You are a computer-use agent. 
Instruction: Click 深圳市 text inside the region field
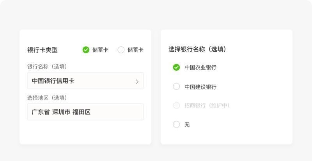61,112
